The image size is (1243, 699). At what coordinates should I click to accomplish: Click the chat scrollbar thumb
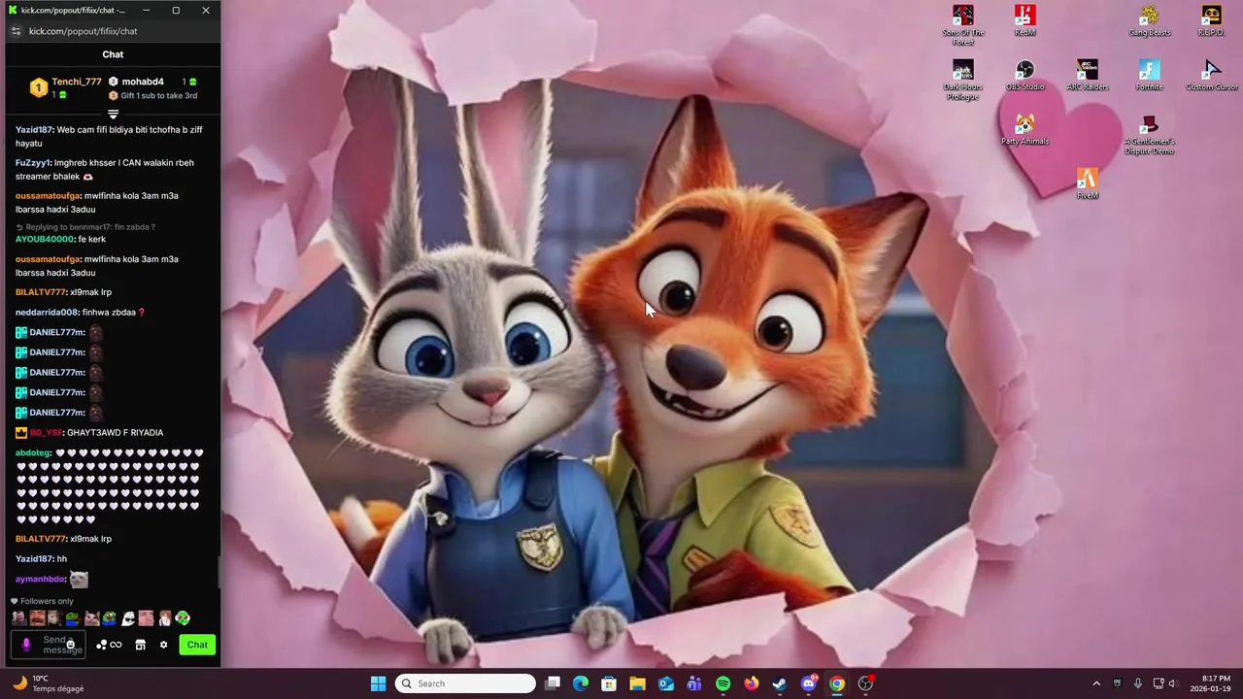pos(218,572)
